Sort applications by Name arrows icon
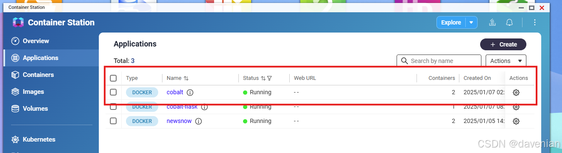 click(186, 78)
